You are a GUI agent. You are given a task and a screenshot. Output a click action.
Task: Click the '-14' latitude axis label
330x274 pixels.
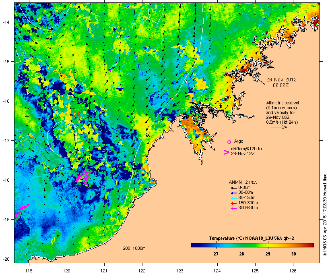(6, 22)
